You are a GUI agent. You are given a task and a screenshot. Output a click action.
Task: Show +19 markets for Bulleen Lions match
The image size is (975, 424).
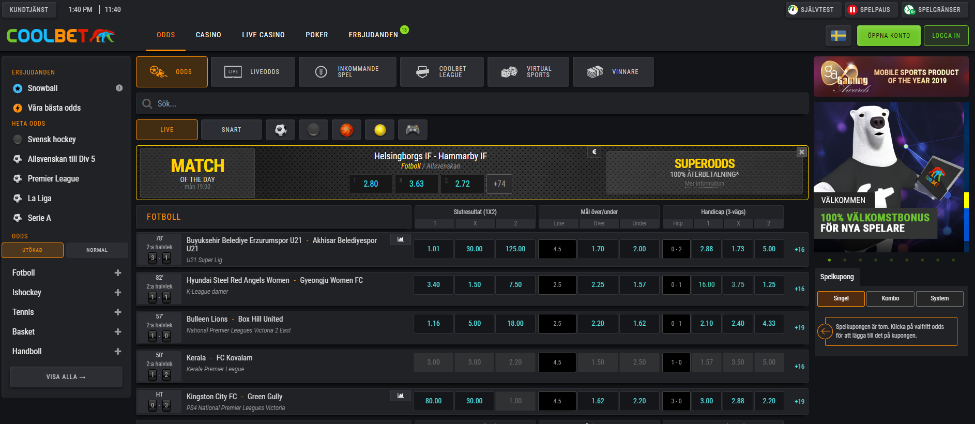(799, 327)
